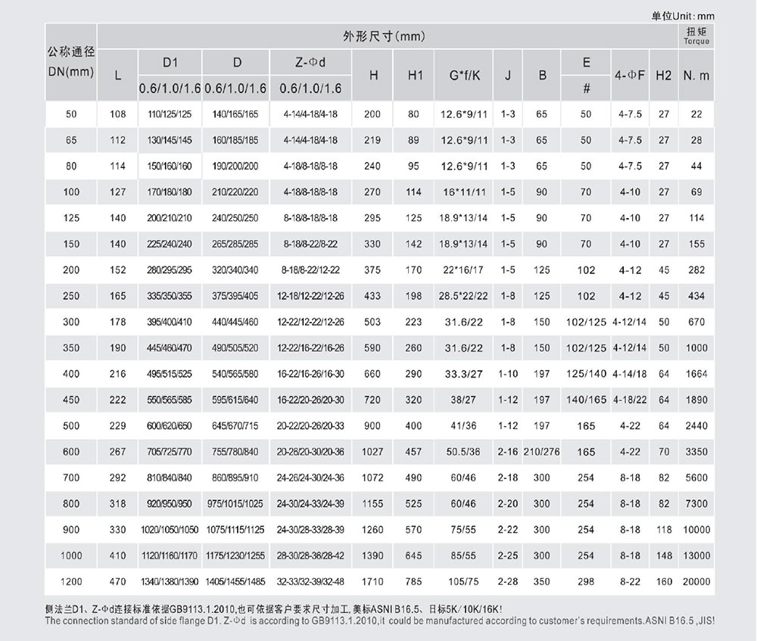
Task: Click the N.m torque unit header
Action: pos(698,74)
